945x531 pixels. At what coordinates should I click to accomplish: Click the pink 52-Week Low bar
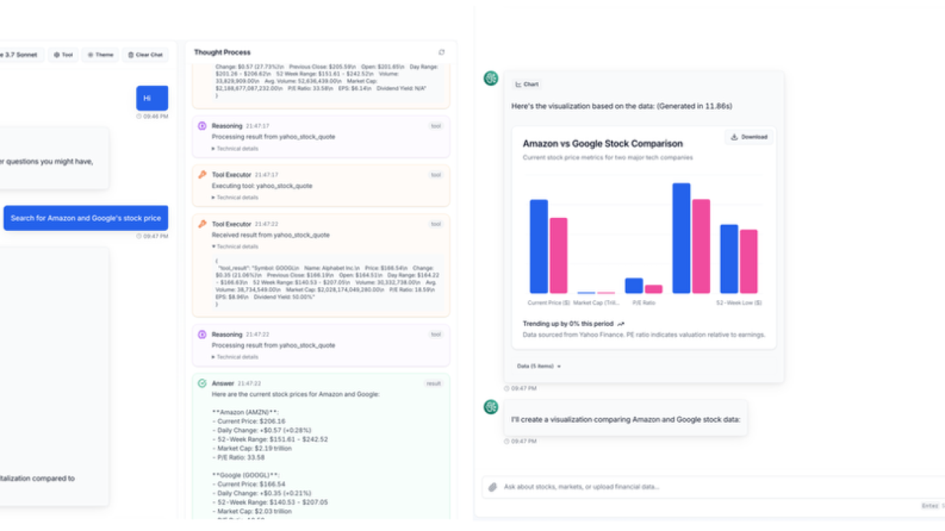coord(749,262)
